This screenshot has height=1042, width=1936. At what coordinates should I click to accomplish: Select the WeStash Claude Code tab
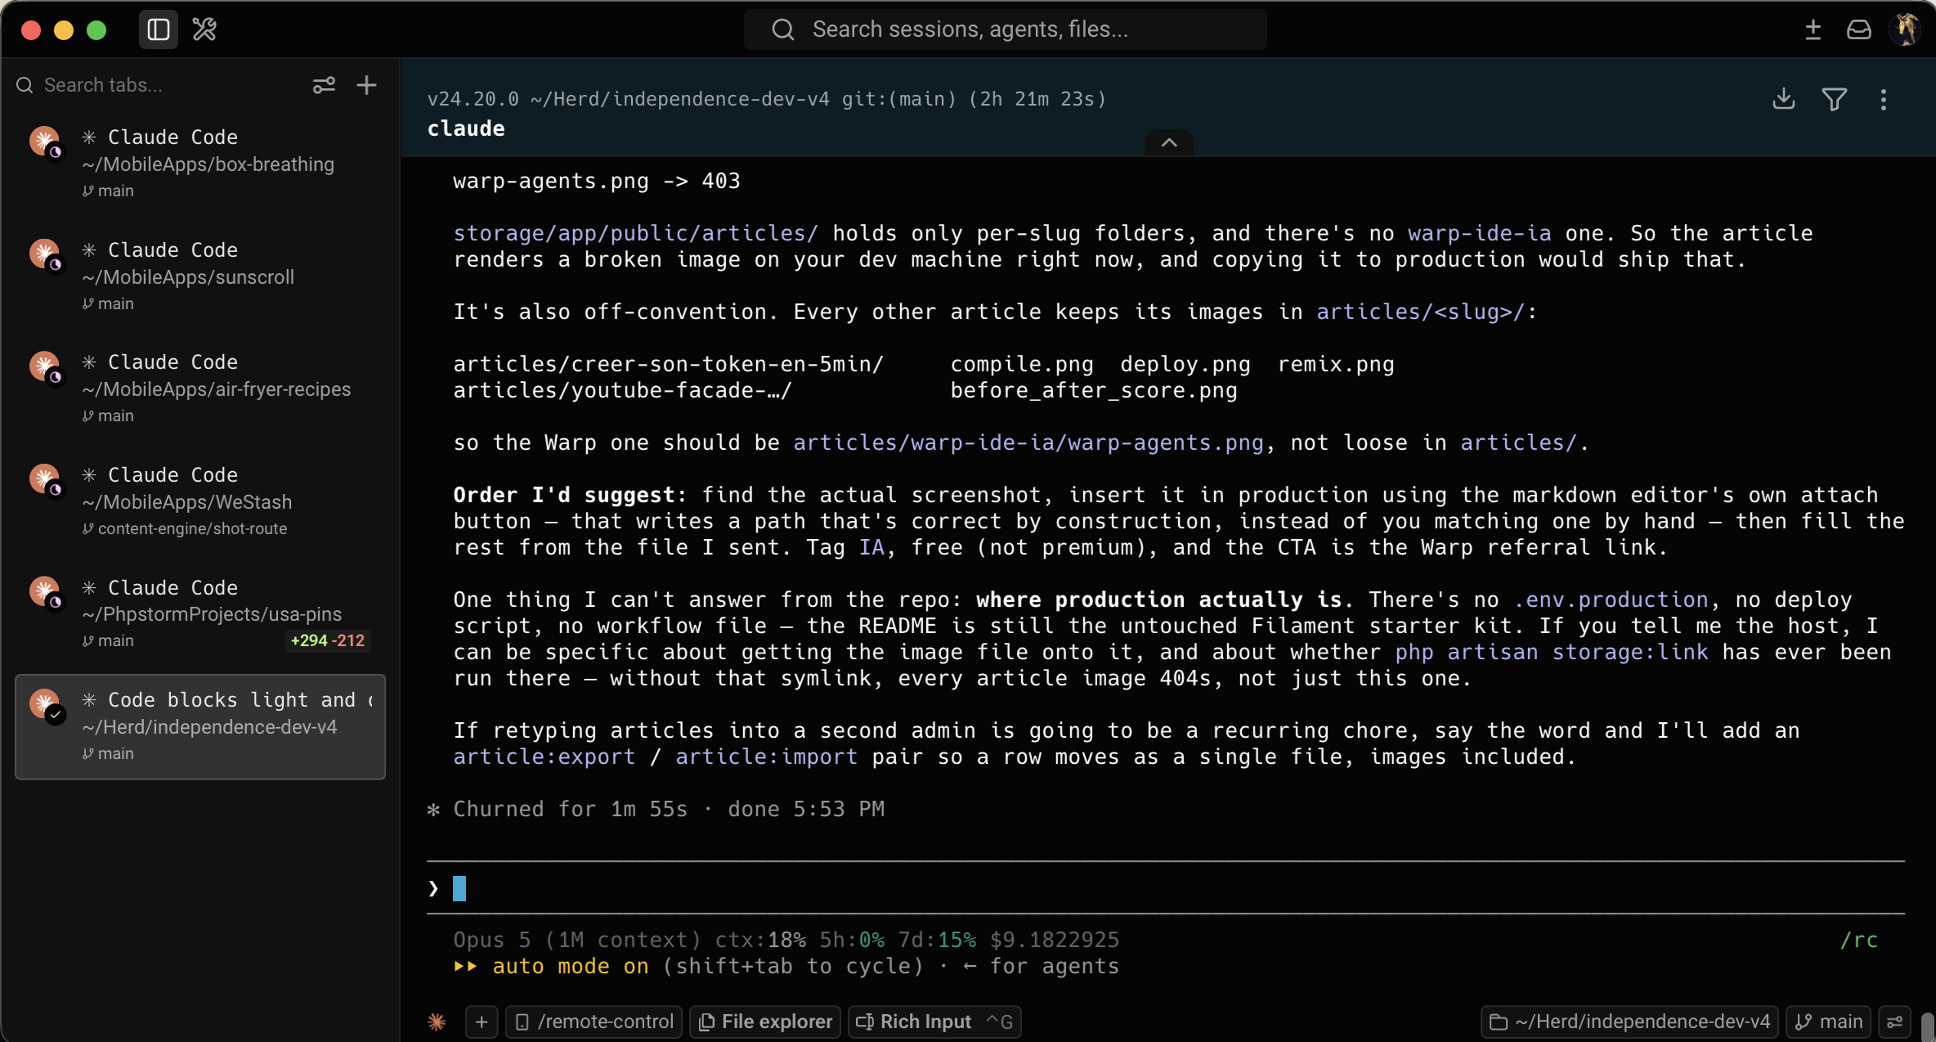[200, 501]
